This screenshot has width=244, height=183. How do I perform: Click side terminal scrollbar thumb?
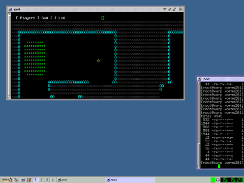[199, 154]
